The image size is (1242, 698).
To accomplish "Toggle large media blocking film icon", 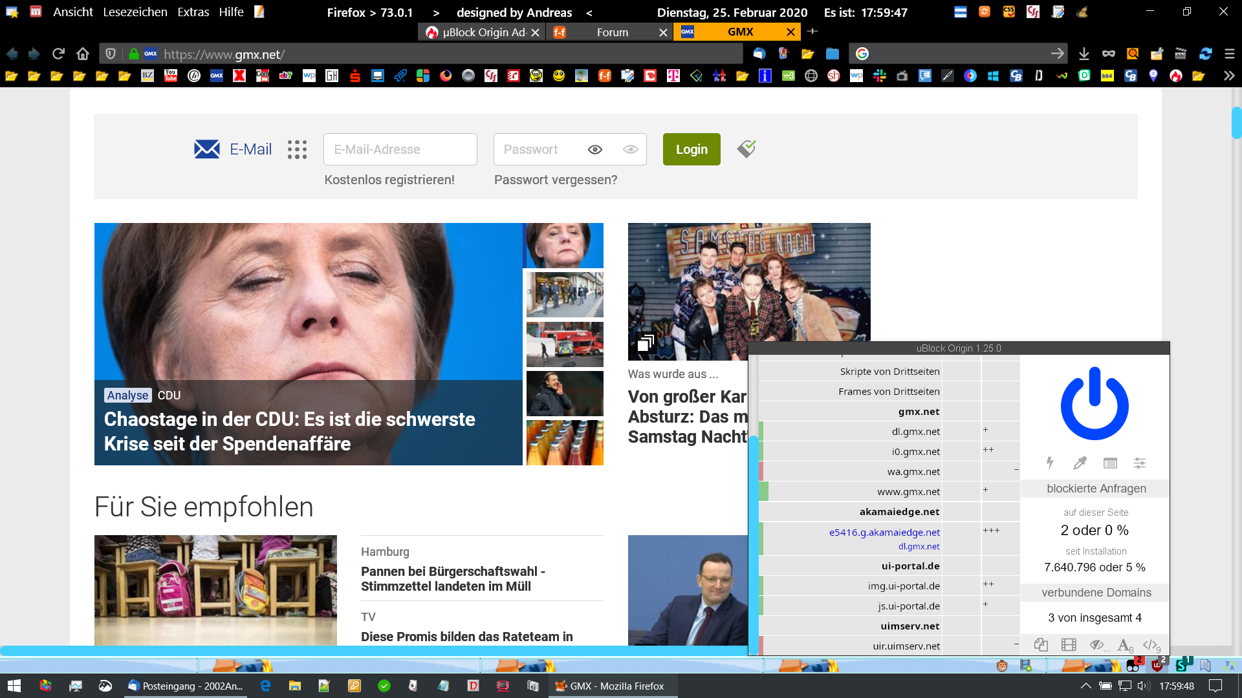I will [1069, 644].
